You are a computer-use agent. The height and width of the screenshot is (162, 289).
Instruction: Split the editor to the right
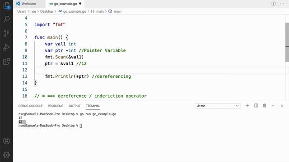(x=274, y=4)
